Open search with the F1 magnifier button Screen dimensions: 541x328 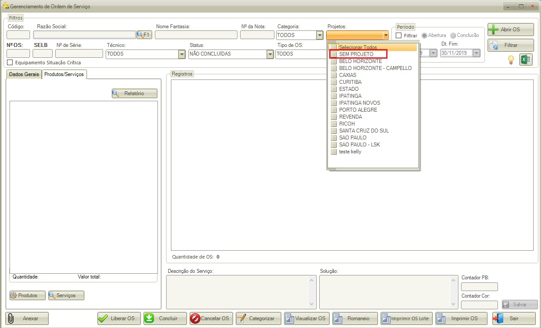(144, 35)
